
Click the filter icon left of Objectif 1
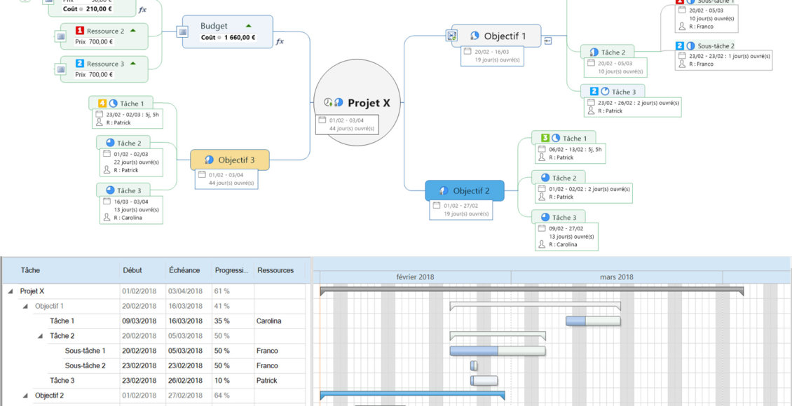[453, 36]
